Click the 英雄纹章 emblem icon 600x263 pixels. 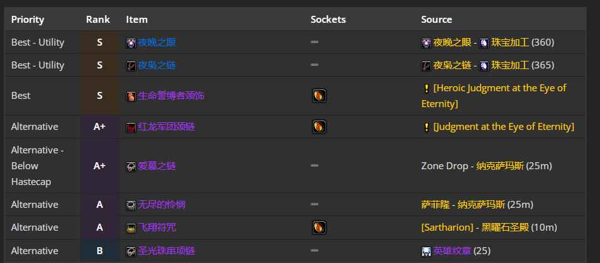(426, 251)
